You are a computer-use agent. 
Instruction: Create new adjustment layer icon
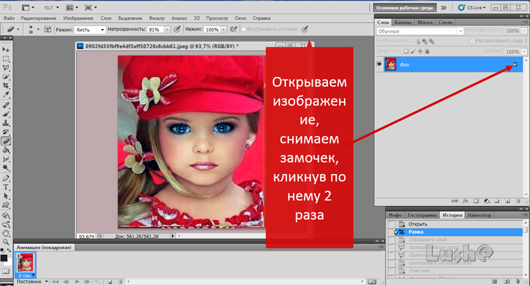487,201
